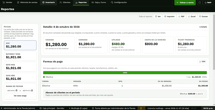Click the Ver este rango button
This screenshot has width=215, height=110.
click(20, 96)
